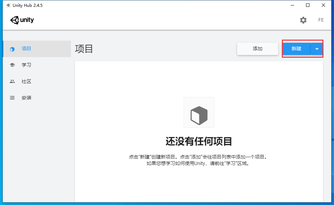Click the line starting 如果您想学习如何使用Unity
This screenshot has height=205, width=334.
198,164
